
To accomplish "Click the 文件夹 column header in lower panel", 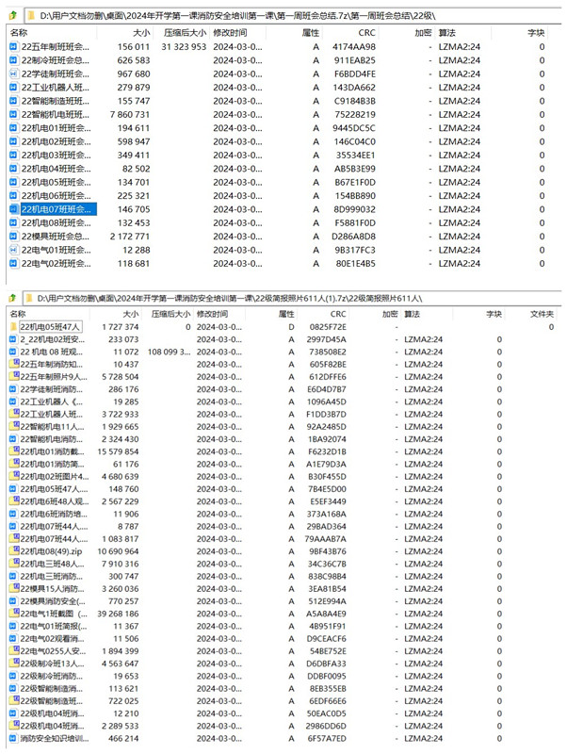I will tap(541, 313).
